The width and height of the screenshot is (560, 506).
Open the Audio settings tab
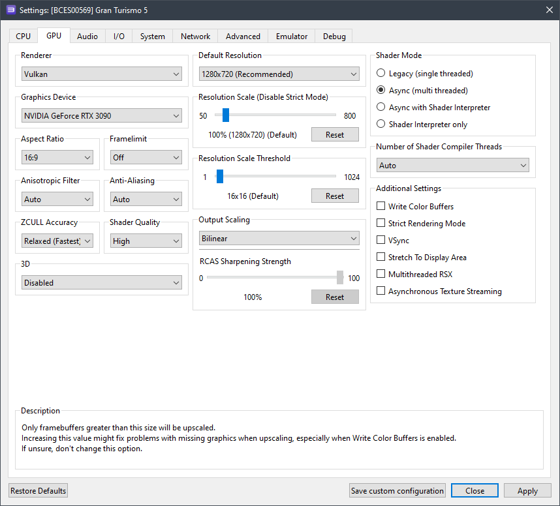click(87, 37)
